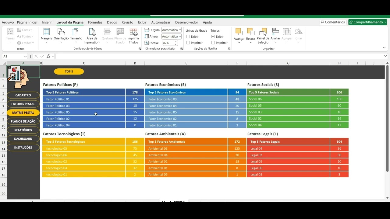390x219 pixels.
Task: Switch to the Página Inicial tab
Action: pos(27,22)
